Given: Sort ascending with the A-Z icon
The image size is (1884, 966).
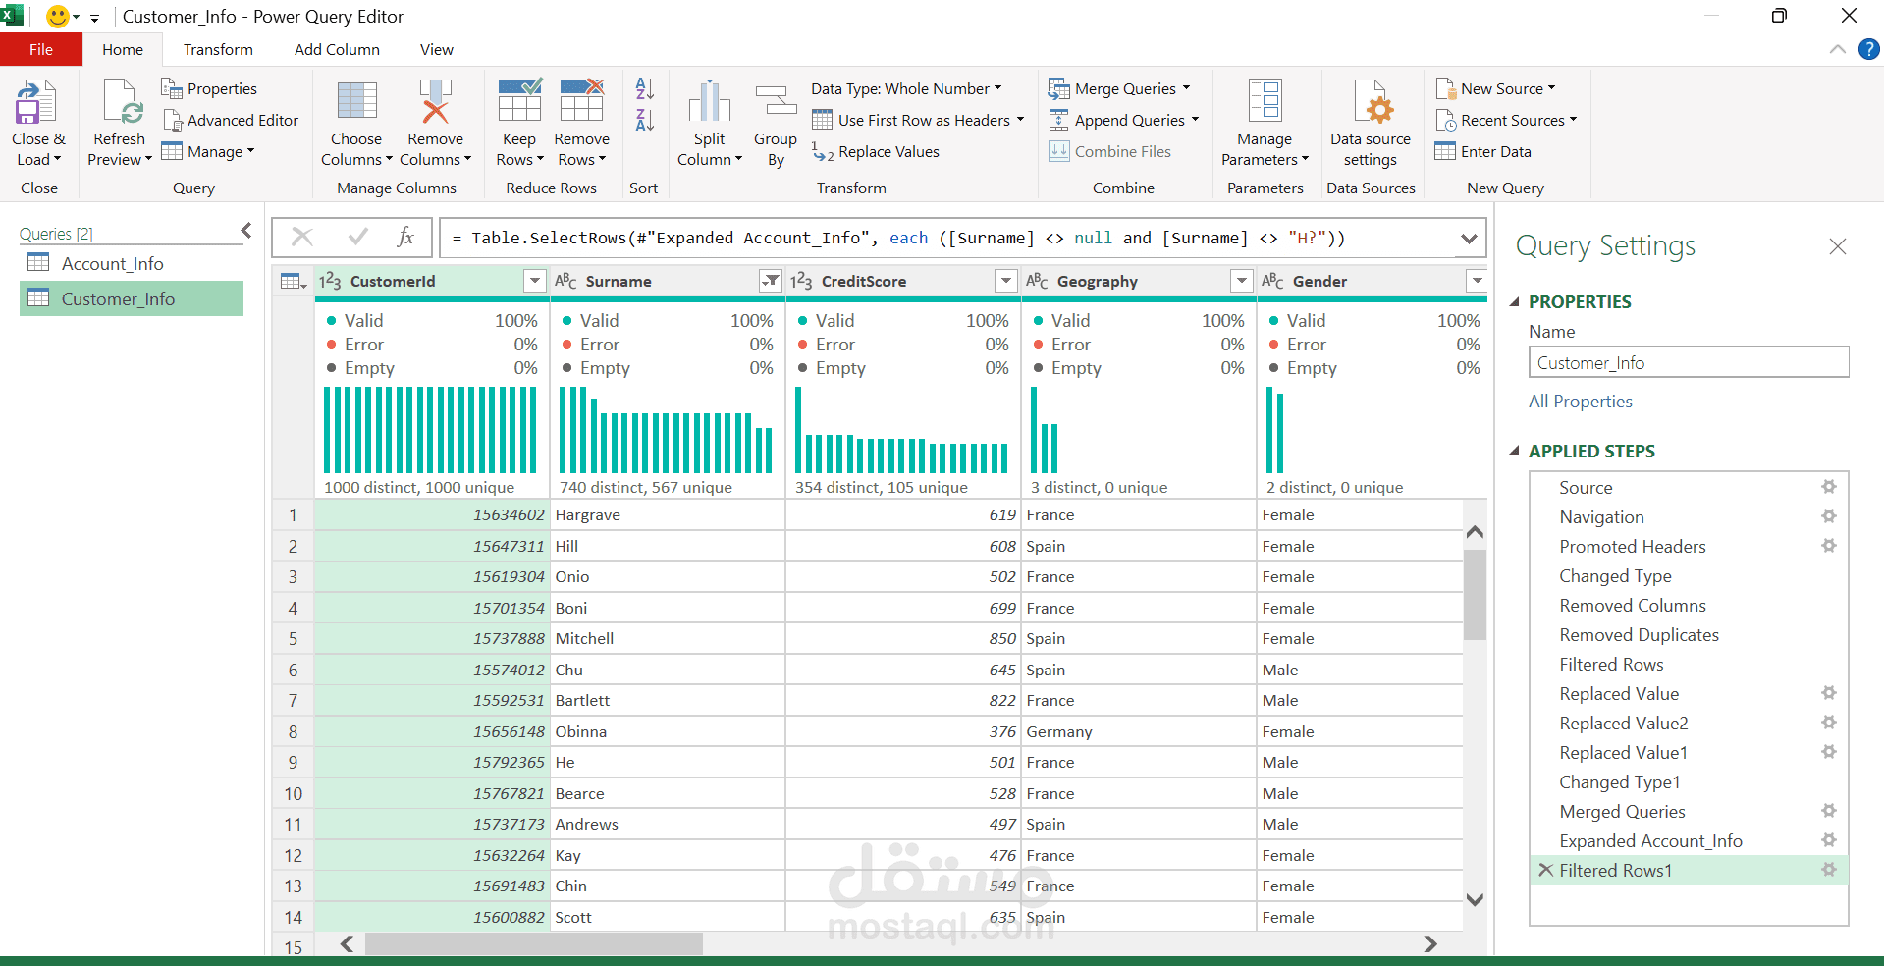Looking at the screenshot, I should (644, 88).
